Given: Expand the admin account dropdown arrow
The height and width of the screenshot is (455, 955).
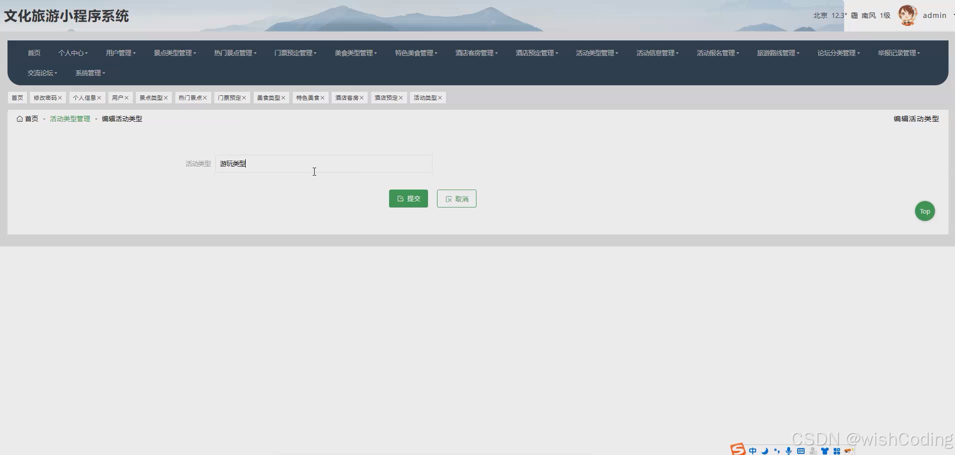Looking at the screenshot, I should click(x=952, y=15).
